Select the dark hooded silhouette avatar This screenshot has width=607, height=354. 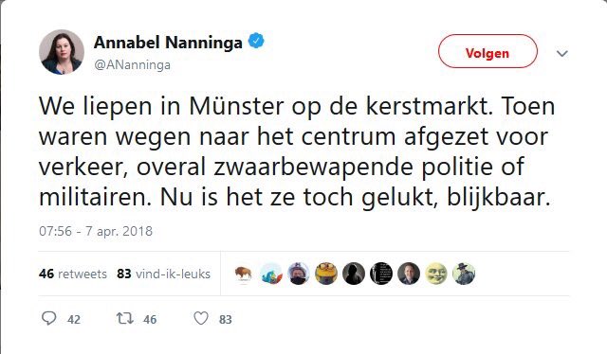coord(354,274)
